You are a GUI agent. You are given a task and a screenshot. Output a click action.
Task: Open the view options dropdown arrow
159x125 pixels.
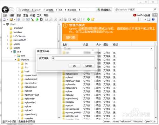(145, 19)
